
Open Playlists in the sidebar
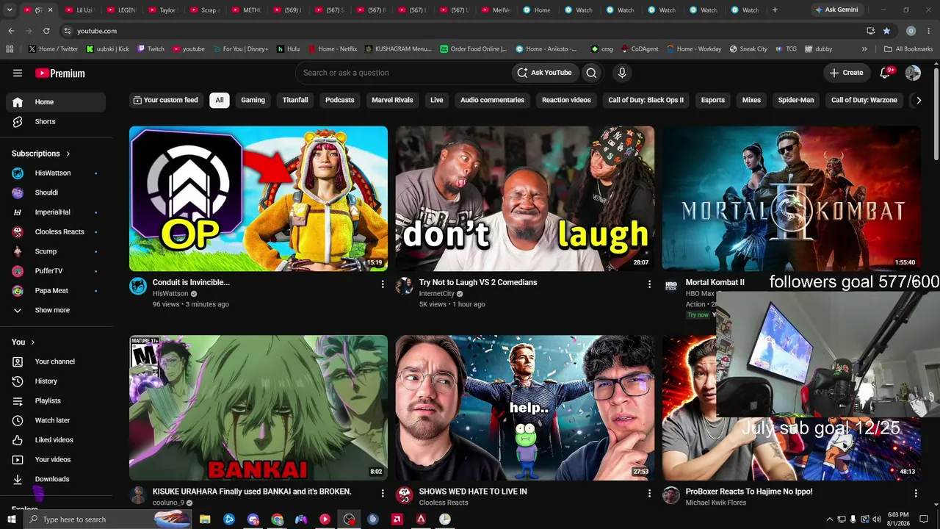[56, 400]
